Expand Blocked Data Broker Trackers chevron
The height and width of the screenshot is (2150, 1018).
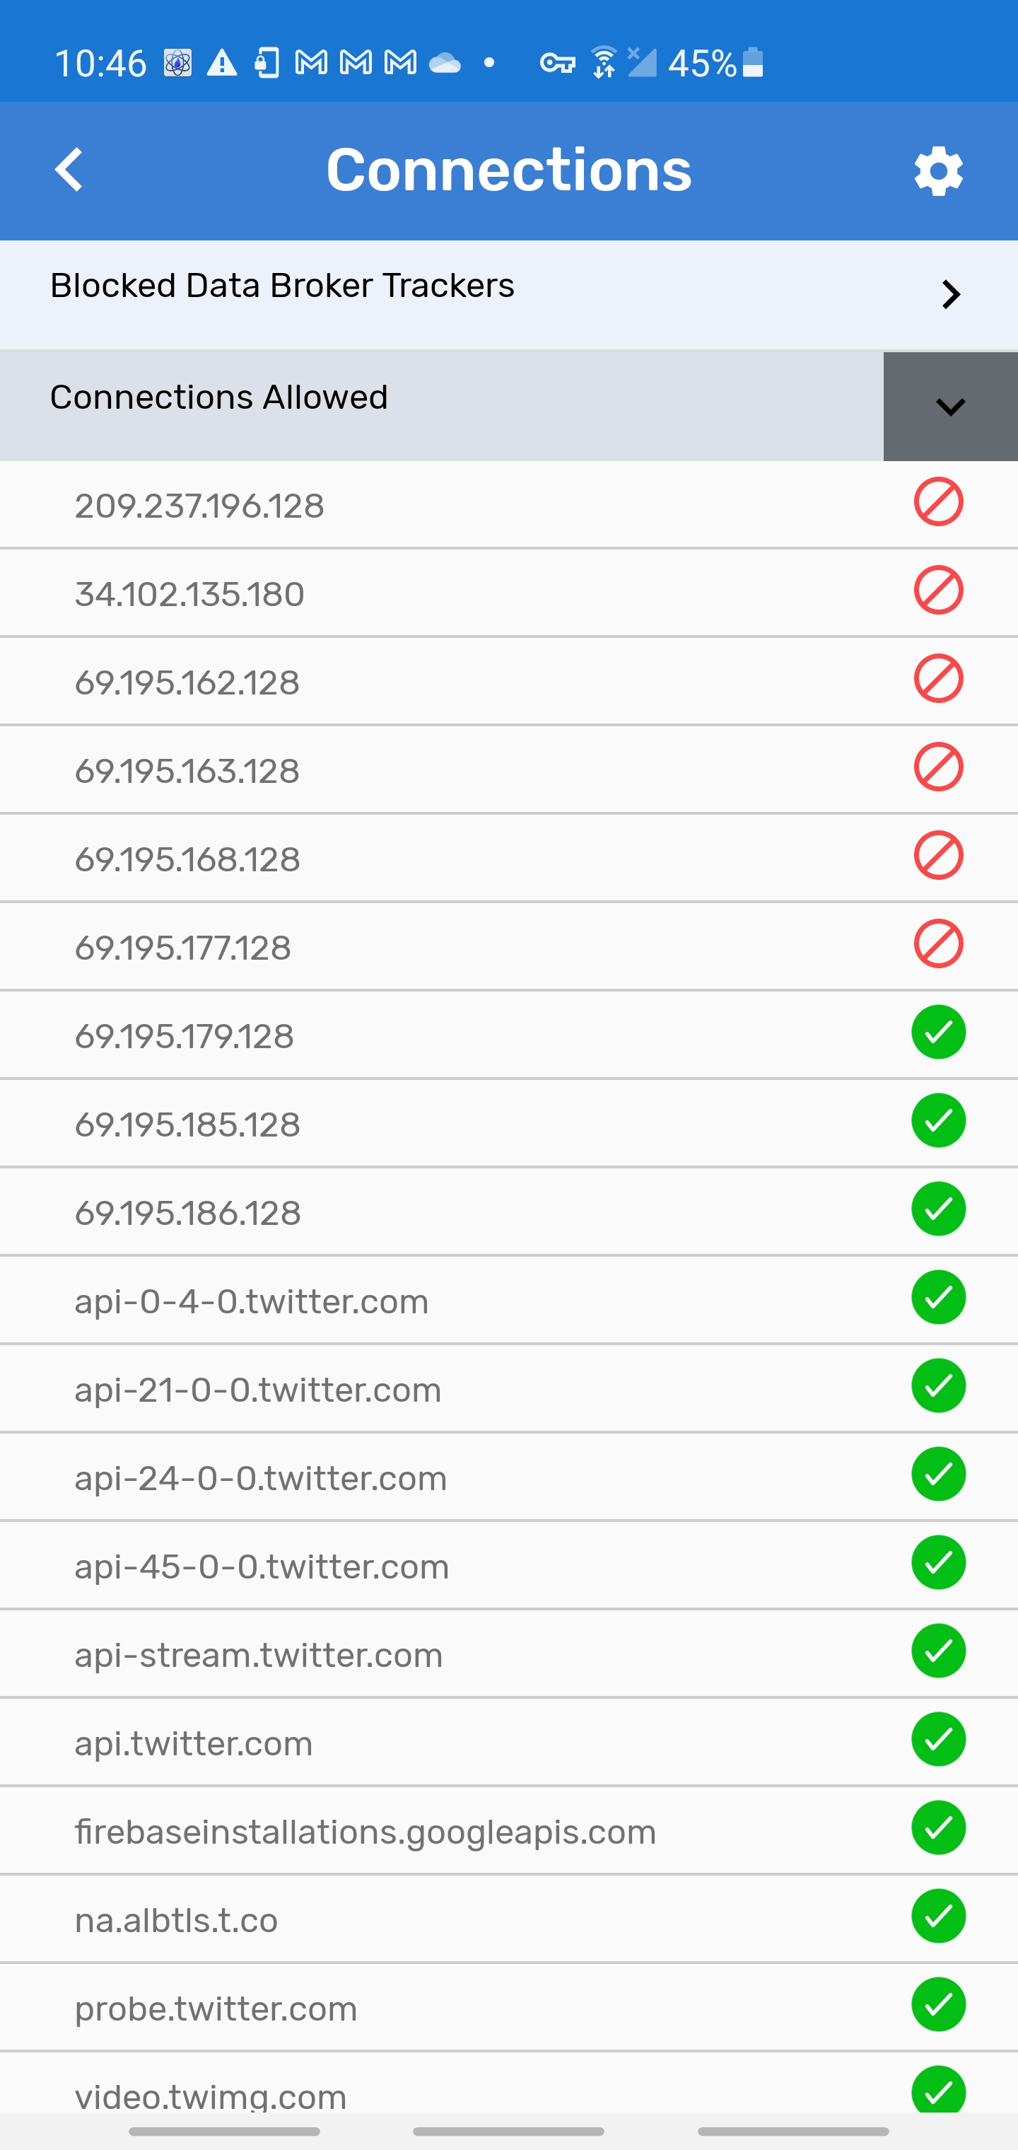click(949, 295)
